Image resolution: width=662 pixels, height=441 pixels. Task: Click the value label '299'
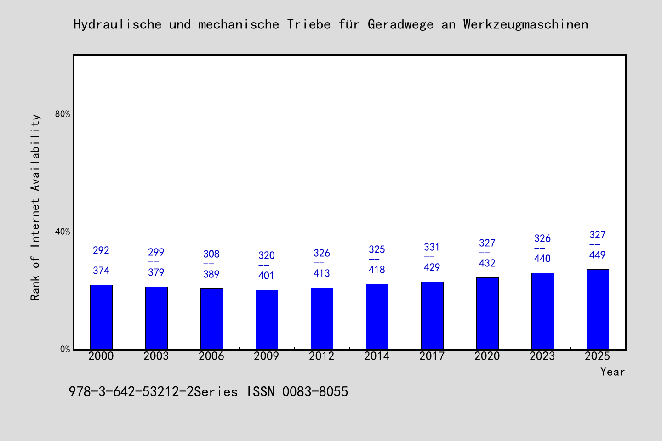pyautogui.click(x=156, y=252)
